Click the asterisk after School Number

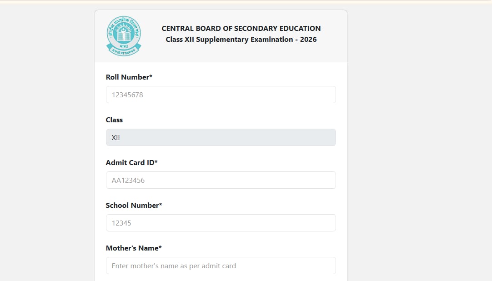tap(161, 204)
